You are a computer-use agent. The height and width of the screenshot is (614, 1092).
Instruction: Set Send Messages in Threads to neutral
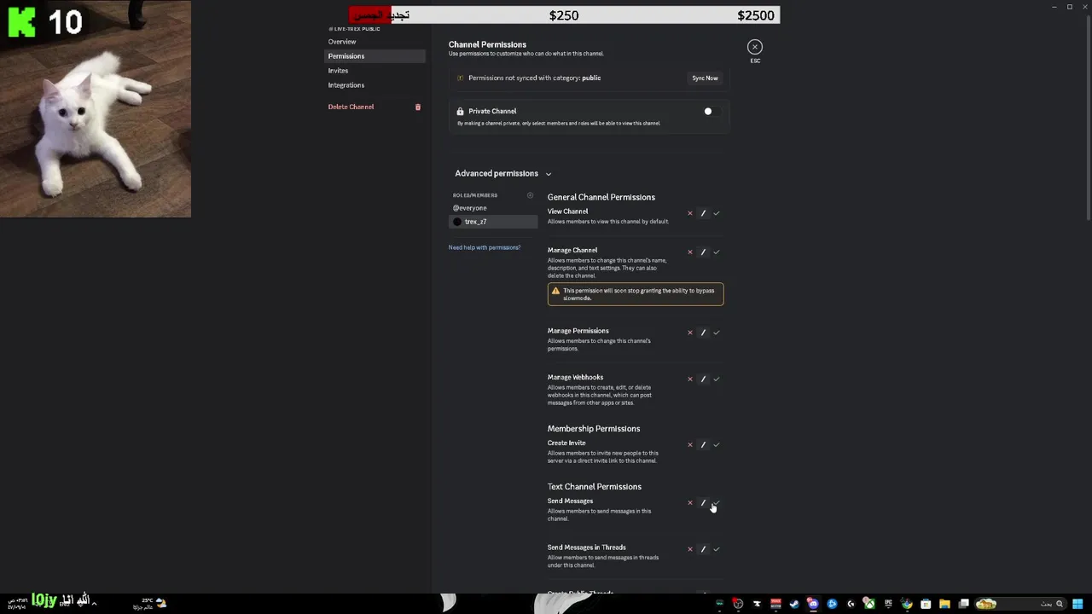(x=703, y=549)
